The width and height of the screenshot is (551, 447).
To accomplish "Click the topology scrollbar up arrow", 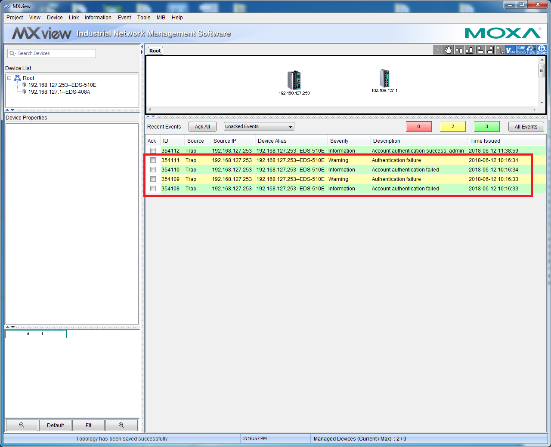I will click(542, 60).
